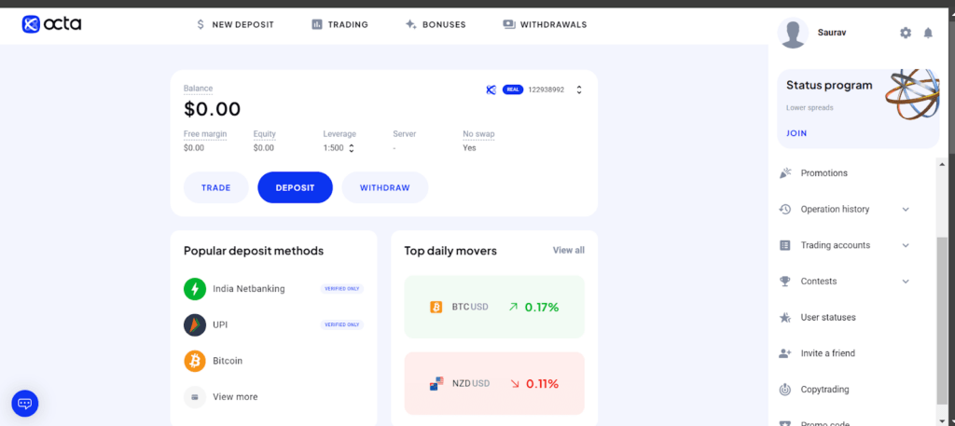Click the Free margin label
Screen dimensions: 955x426
pos(205,134)
